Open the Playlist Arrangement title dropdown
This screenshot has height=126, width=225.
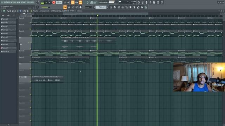click(x=58, y=11)
